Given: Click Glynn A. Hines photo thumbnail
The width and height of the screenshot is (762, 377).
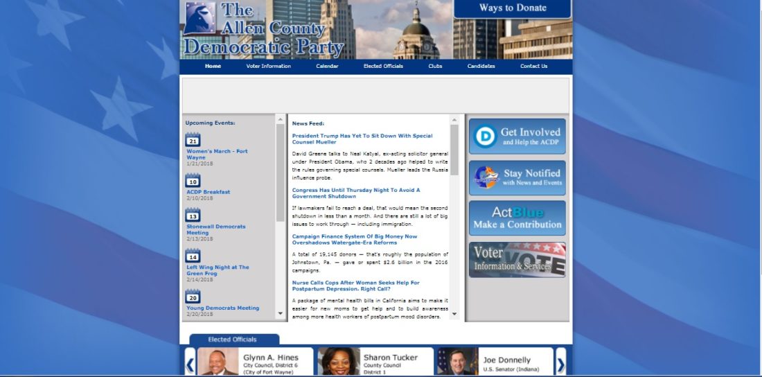Looking at the screenshot, I should [218, 362].
